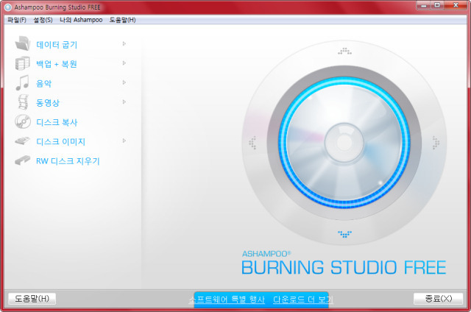Viewport: 471px width, 312px height.
Task: Expand the 동영상 submenu arrow
Action: (124, 102)
